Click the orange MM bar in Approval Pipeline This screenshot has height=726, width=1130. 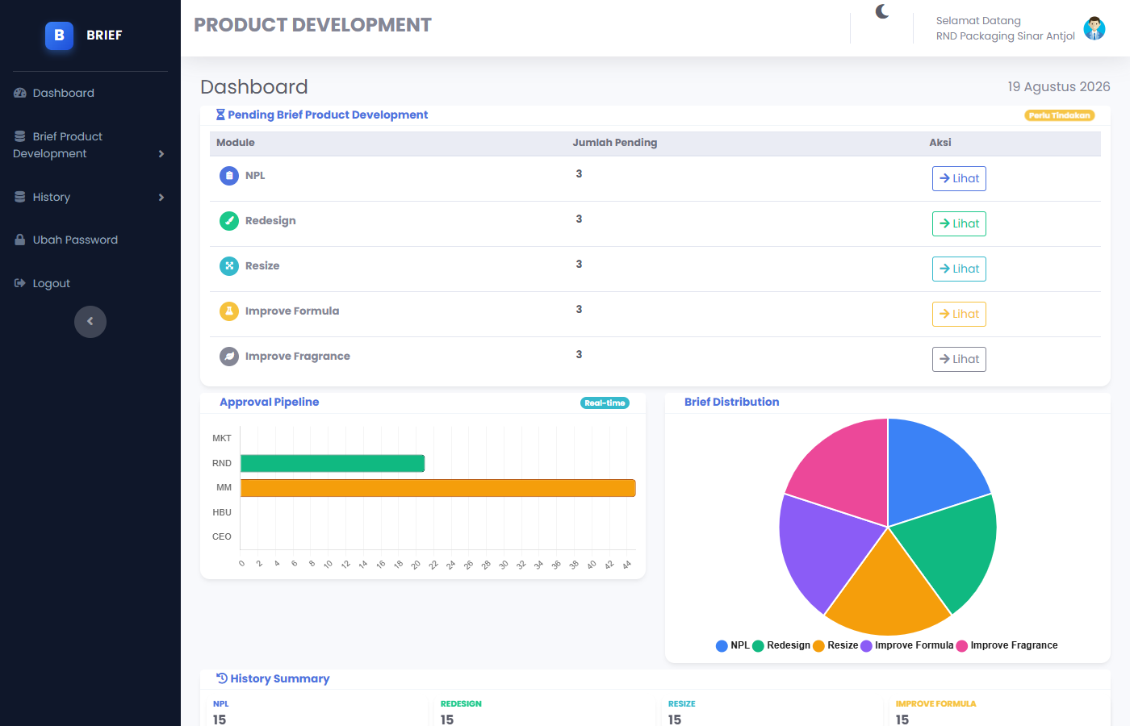pyautogui.click(x=438, y=488)
